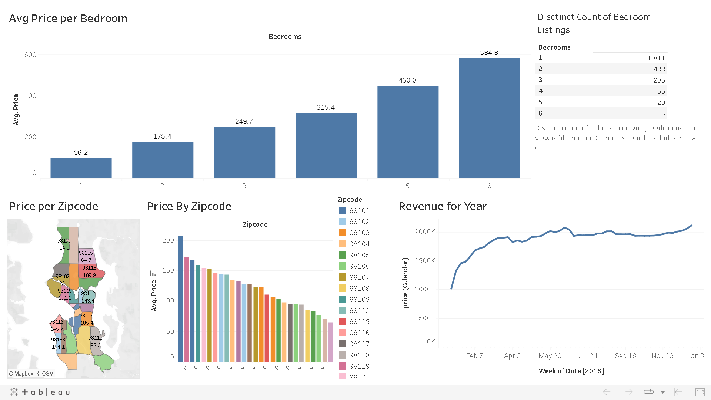Select the 6-bedroom bar showing 584.8
This screenshot has height=400, width=711.
[490, 115]
